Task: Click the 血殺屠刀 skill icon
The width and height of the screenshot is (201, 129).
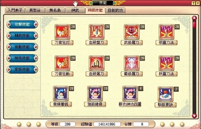Action: click(97, 63)
